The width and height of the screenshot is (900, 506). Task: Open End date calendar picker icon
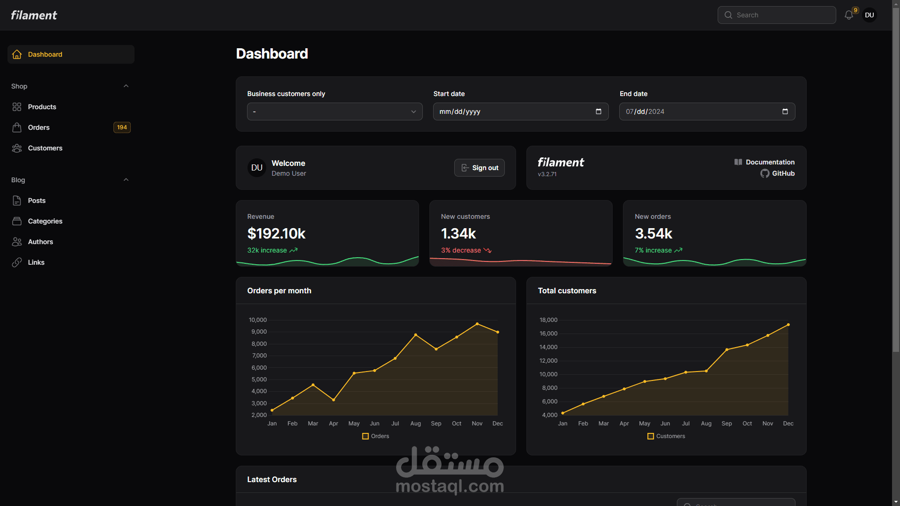pos(785,112)
